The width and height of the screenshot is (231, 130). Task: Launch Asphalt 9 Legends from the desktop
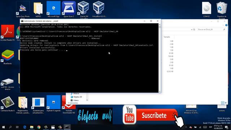pyautogui.click(x=53, y=104)
